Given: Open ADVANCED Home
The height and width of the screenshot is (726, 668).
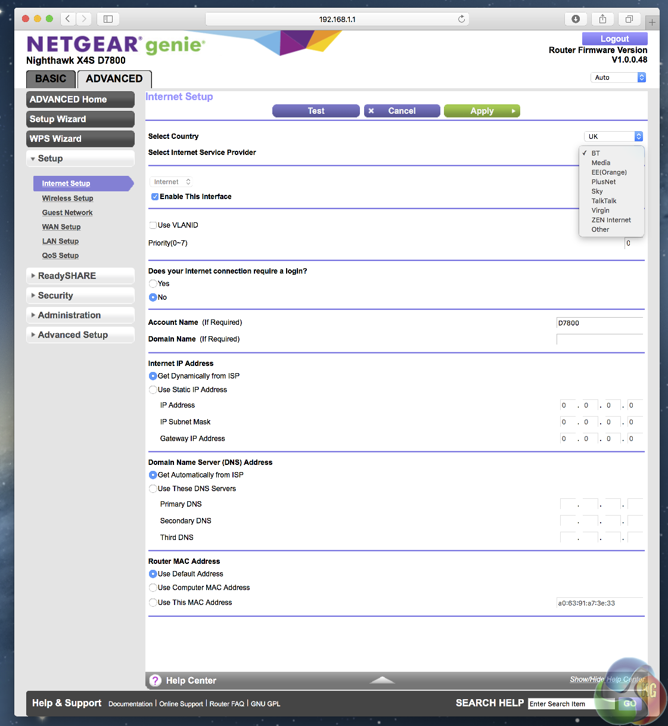Looking at the screenshot, I should (80, 100).
